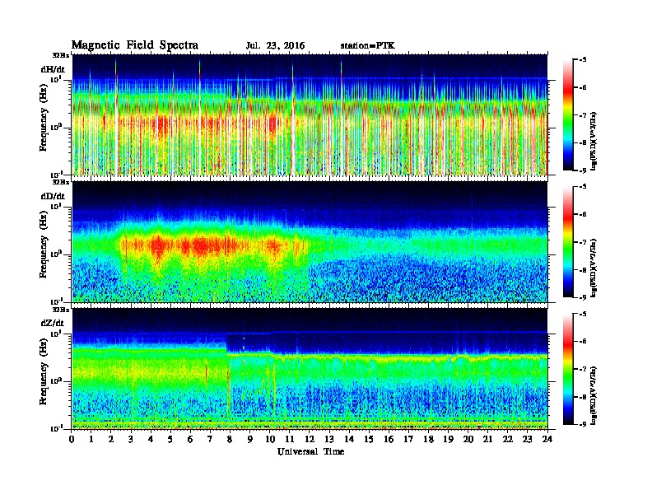
Task: Click the "21" tick on Universal Time axis
Action: click(487, 439)
